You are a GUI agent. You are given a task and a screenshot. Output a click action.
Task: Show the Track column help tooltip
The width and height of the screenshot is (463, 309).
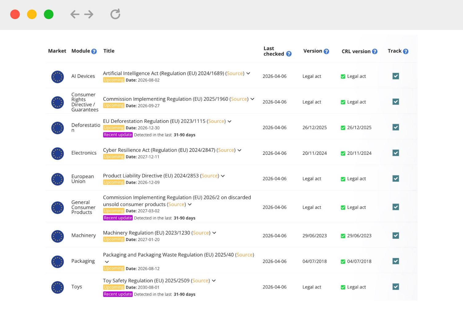(406, 52)
